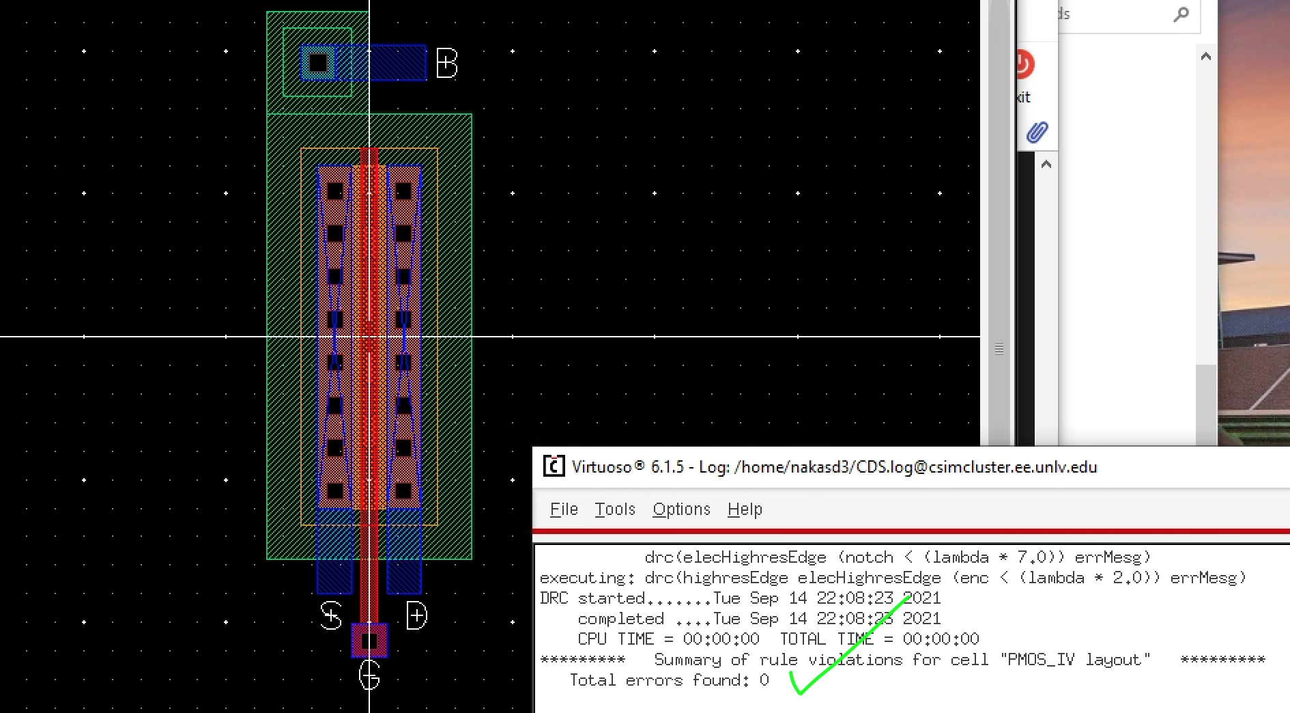
Task: Click the body contact square near B
Action: point(318,63)
